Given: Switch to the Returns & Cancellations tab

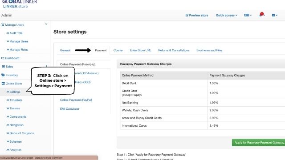Looking at the screenshot, I should 174,50.
